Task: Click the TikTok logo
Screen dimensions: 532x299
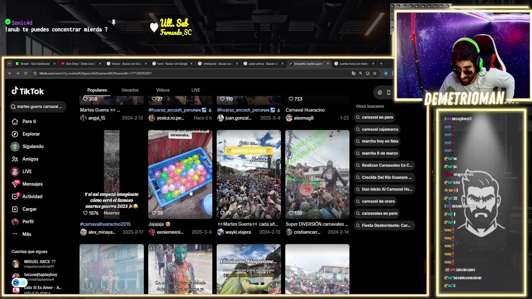Action: point(27,91)
